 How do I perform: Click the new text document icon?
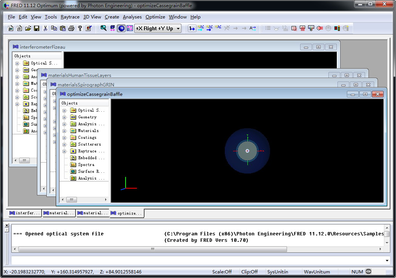(x=19, y=28)
